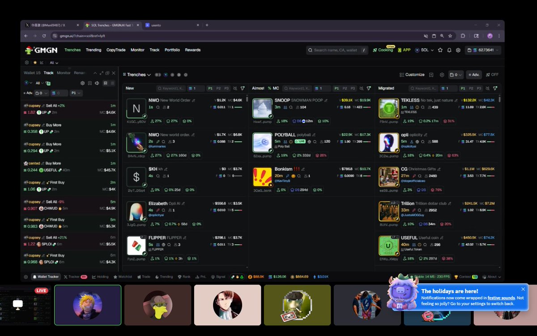The width and height of the screenshot is (537, 336).
Task: Open Holding tab in bottom bar
Action: point(100,277)
